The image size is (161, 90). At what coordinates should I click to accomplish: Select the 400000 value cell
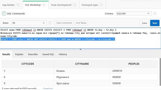134,77
